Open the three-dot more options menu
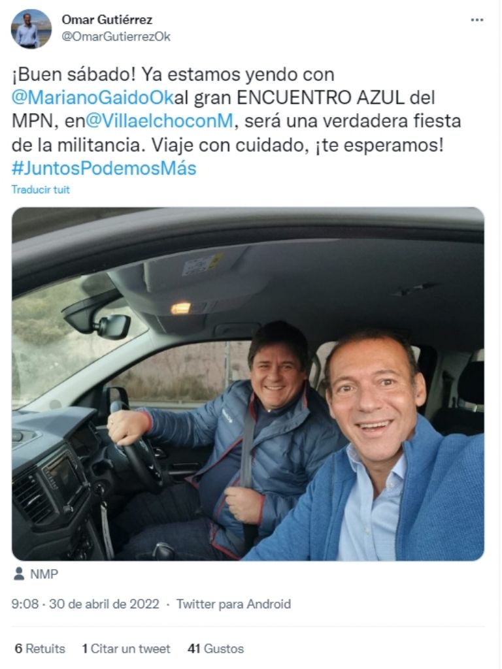This screenshot has height=669, width=502. pos(477,20)
